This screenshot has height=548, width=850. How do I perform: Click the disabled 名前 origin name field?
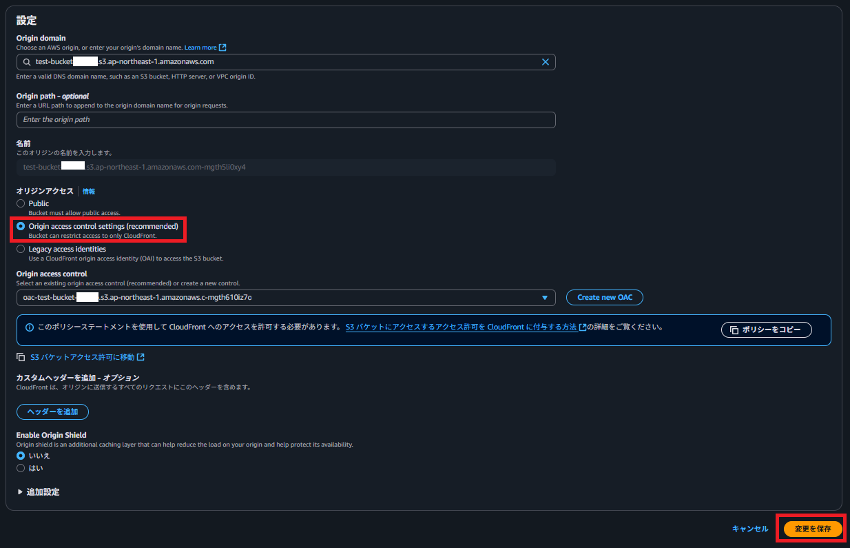click(x=286, y=167)
